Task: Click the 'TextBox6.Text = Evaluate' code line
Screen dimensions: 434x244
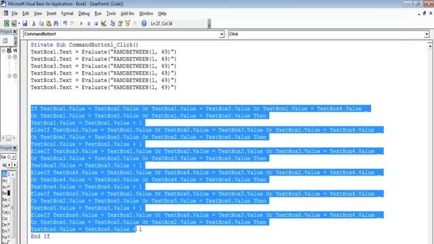Action: pos(104,87)
